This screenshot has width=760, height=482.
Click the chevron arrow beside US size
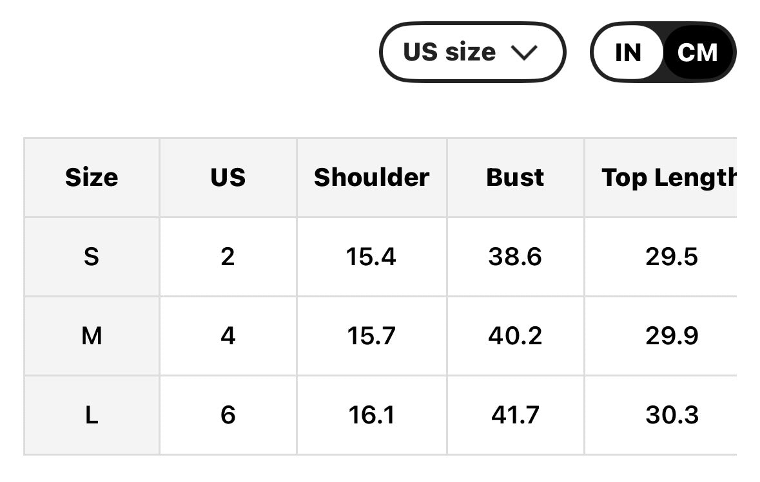[x=523, y=53]
